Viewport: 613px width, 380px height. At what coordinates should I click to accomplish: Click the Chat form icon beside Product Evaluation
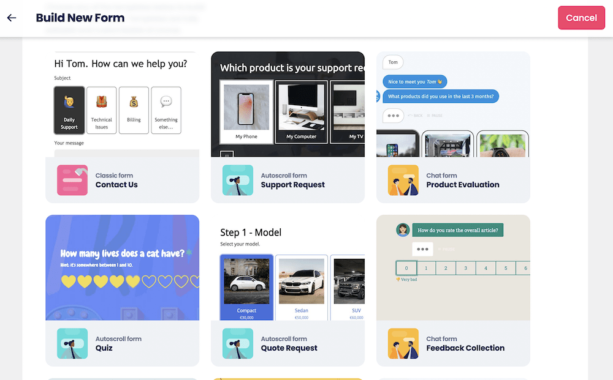click(403, 181)
